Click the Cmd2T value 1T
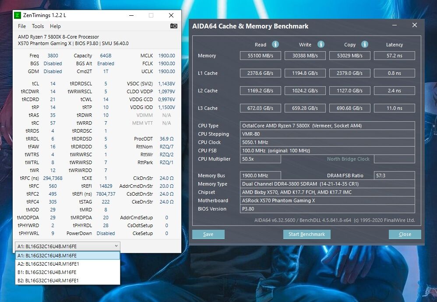This screenshot has width=437, height=302. pos(106,71)
